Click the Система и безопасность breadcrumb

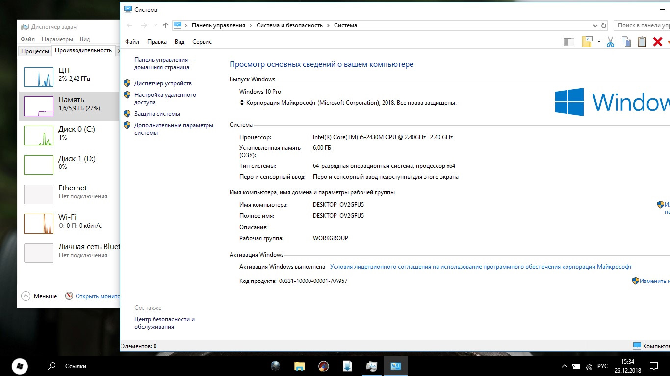[289, 25]
